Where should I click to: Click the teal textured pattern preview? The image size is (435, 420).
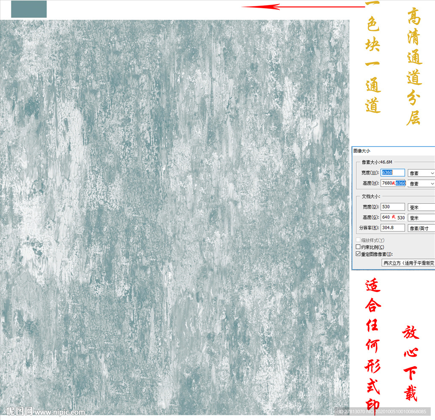(x=175, y=217)
